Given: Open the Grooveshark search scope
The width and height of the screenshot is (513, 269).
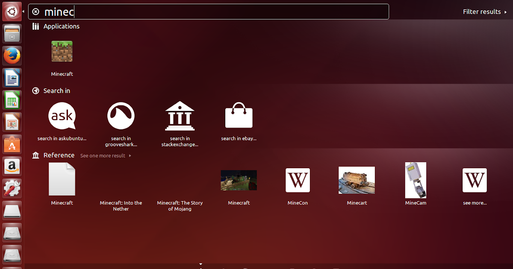Looking at the screenshot, I should click(121, 116).
